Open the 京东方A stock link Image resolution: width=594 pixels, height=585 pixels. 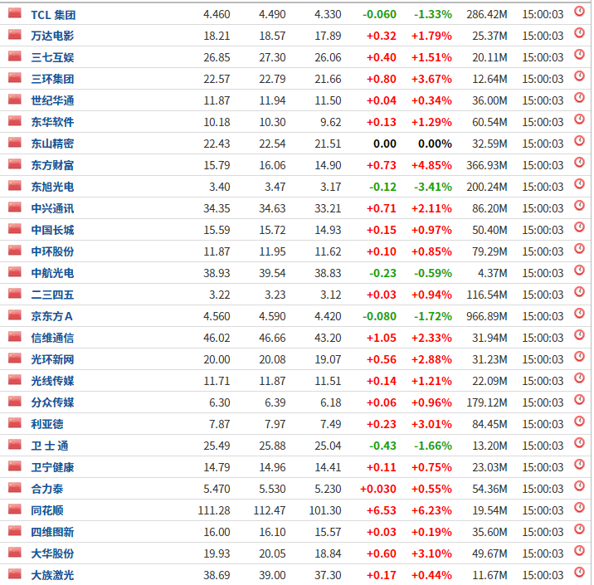point(51,317)
